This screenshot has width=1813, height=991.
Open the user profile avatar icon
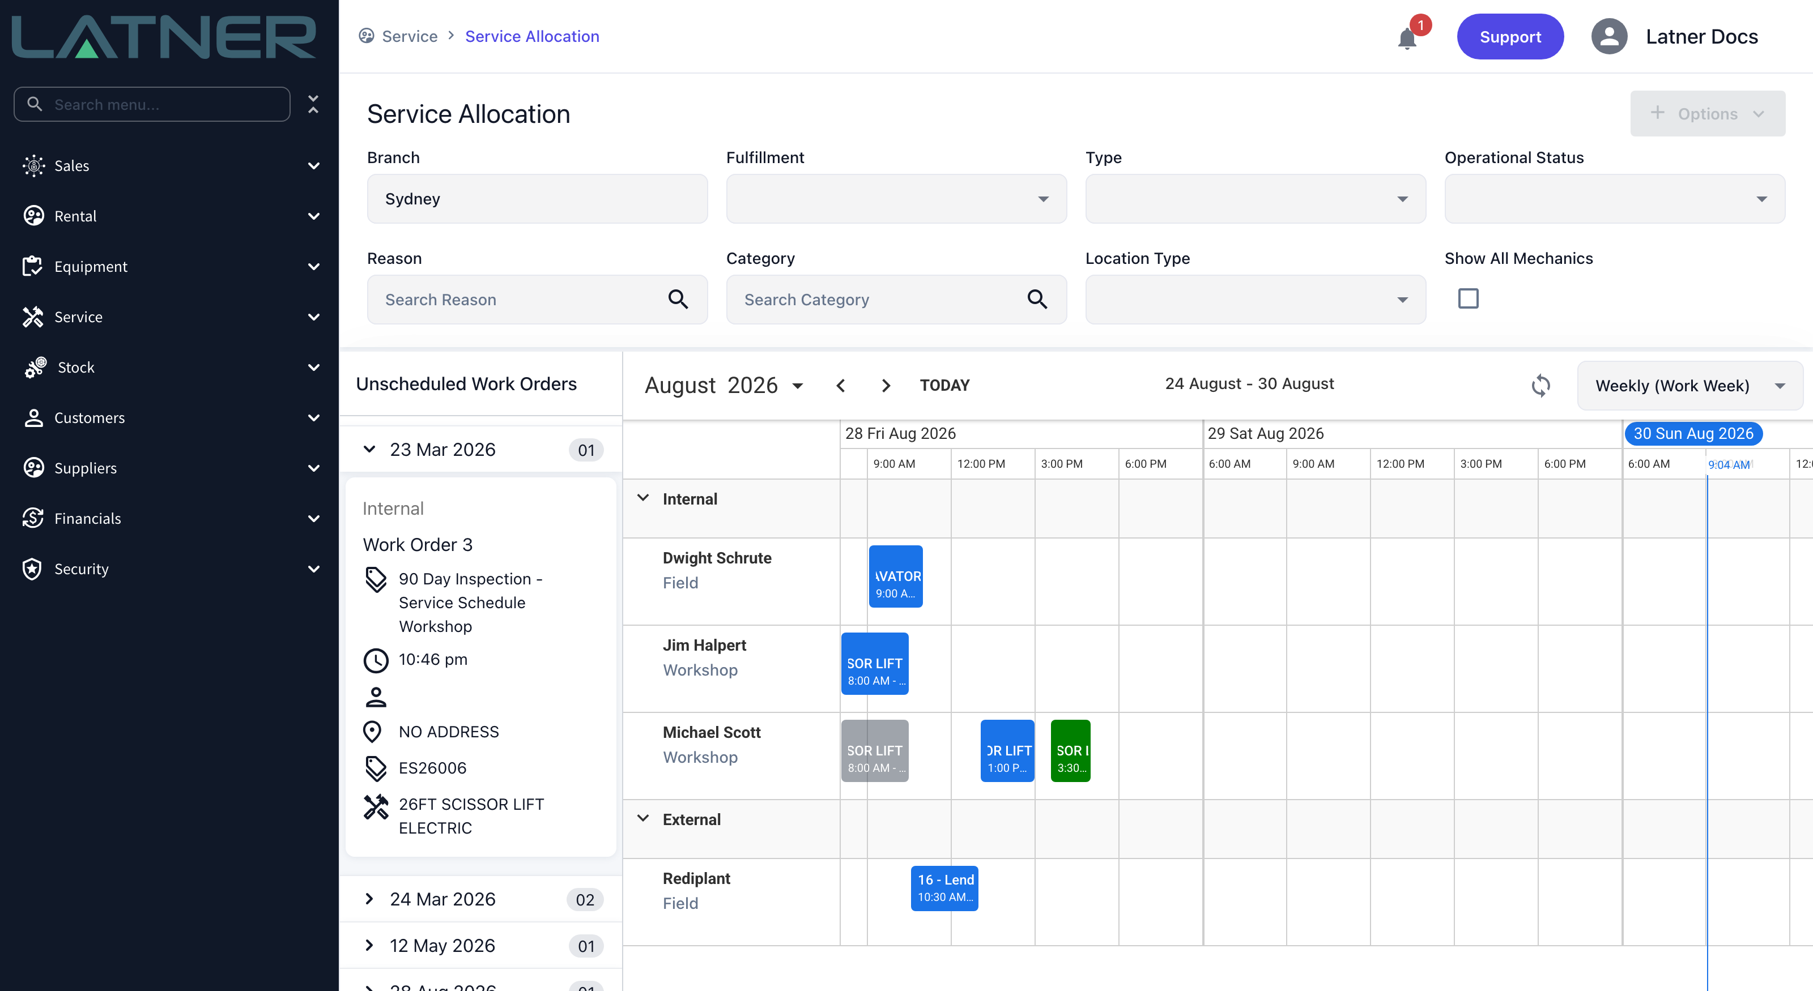1609,37
